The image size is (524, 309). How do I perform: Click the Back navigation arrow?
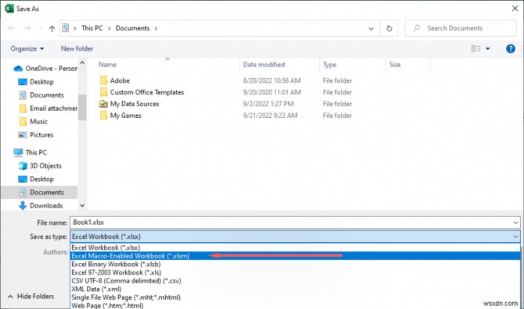click(x=11, y=28)
